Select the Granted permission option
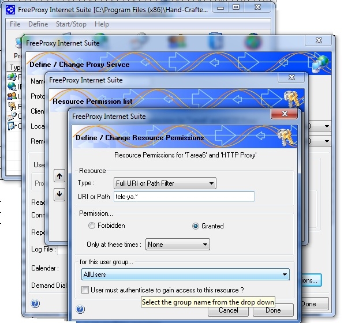 pyautogui.click(x=195, y=226)
